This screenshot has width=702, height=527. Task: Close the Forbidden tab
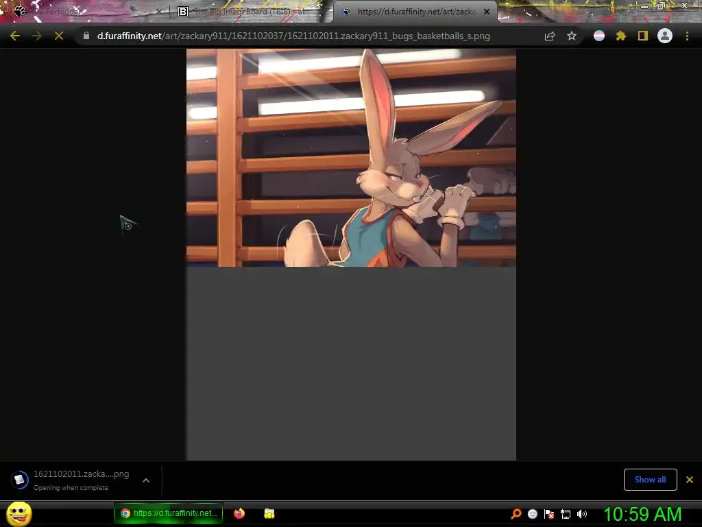pos(158,12)
